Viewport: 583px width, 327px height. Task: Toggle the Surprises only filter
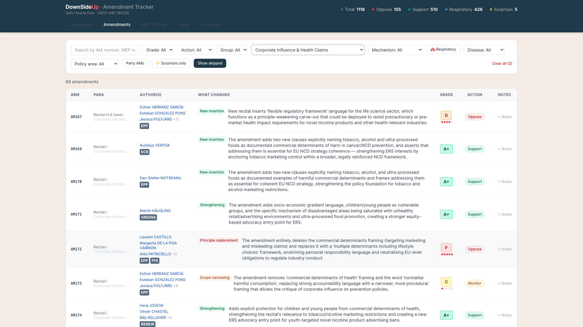(x=171, y=63)
